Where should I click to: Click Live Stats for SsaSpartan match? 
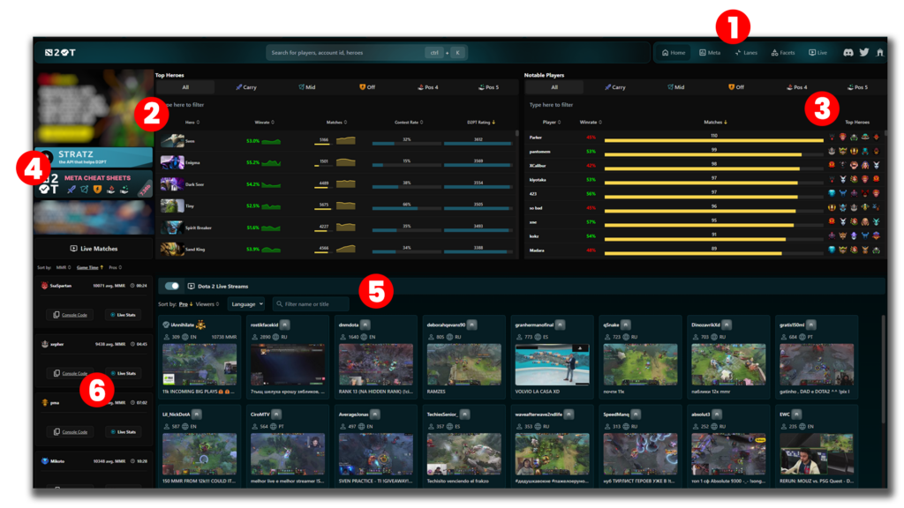click(x=123, y=315)
